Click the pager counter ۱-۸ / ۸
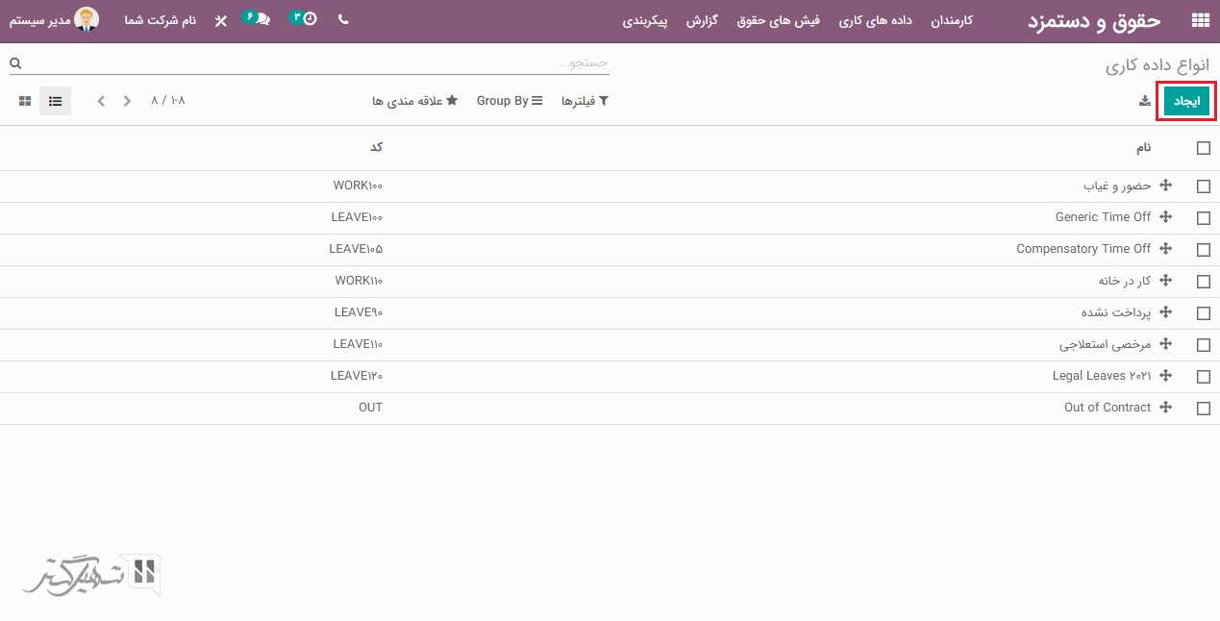This screenshot has width=1220, height=621. coord(168,101)
